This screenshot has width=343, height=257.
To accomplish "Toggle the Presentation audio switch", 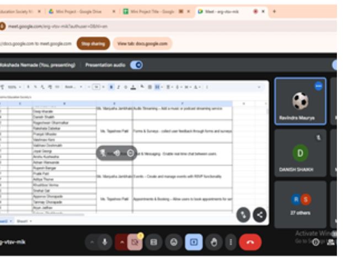I will (136, 65).
